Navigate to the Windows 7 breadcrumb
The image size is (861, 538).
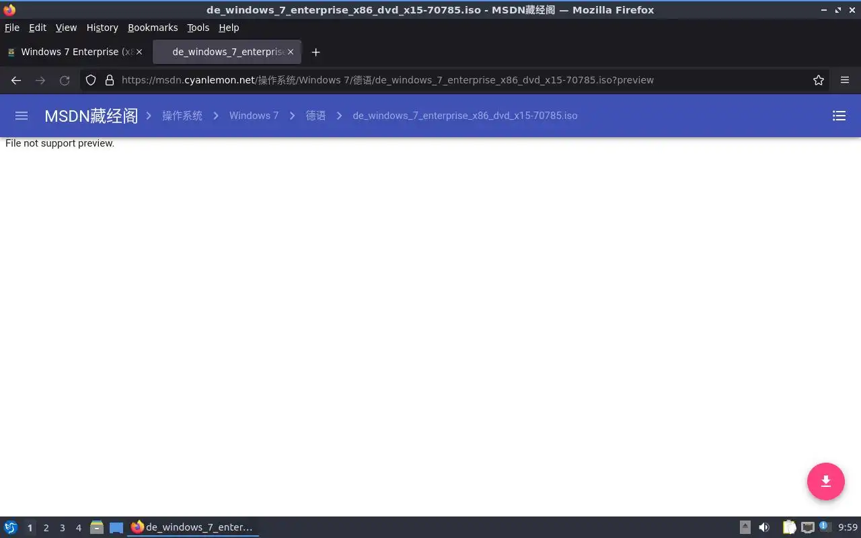coord(254,116)
